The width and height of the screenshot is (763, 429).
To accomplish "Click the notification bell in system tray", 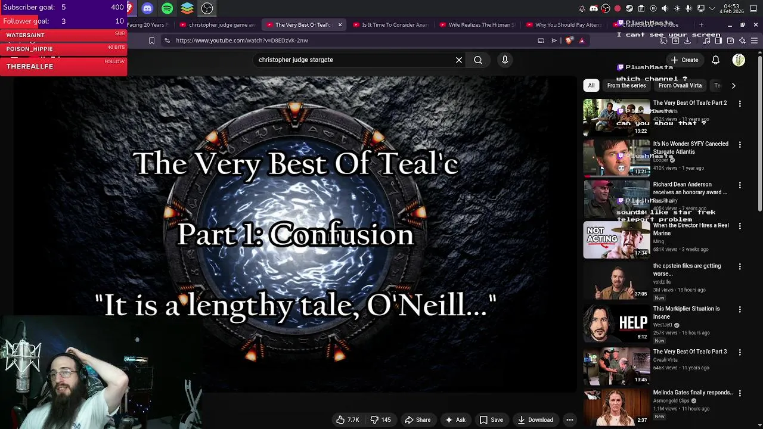I will (582, 8).
